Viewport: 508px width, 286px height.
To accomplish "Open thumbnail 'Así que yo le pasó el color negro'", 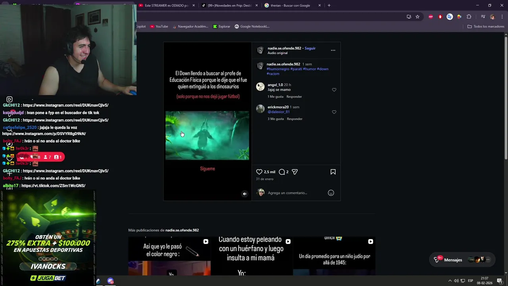I will click(x=169, y=256).
